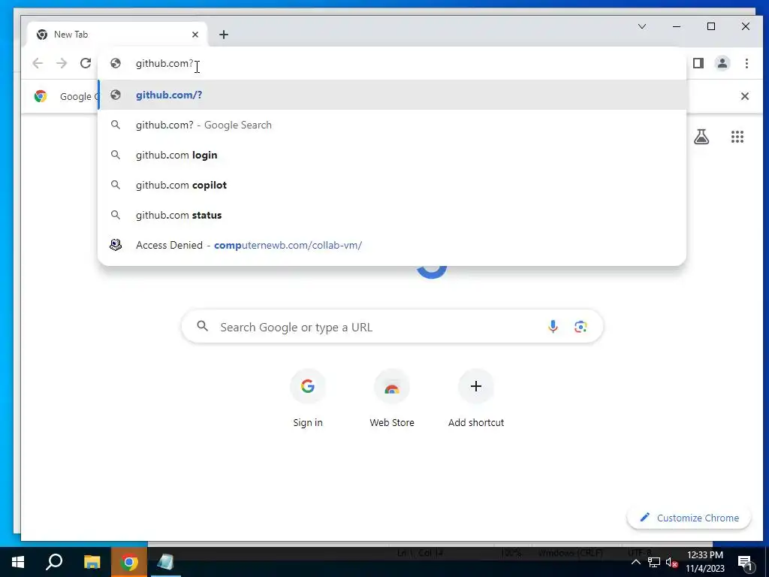The height and width of the screenshot is (577, 769).
Task: Dismiss the Google Chrome infobar with X
Action: pos(744,96)
